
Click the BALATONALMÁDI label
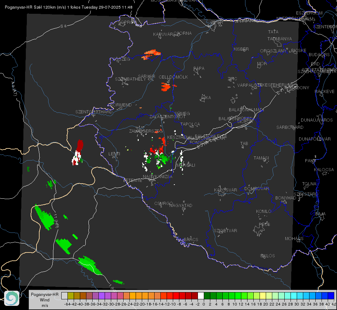pyautogui.click(x=246, y=110)
